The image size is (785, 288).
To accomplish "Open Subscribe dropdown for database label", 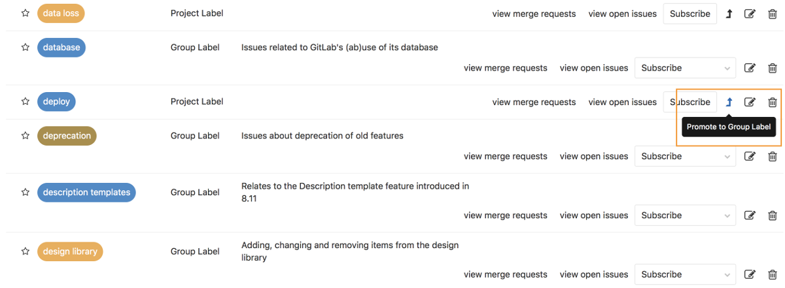I will [x=686, y=68].
